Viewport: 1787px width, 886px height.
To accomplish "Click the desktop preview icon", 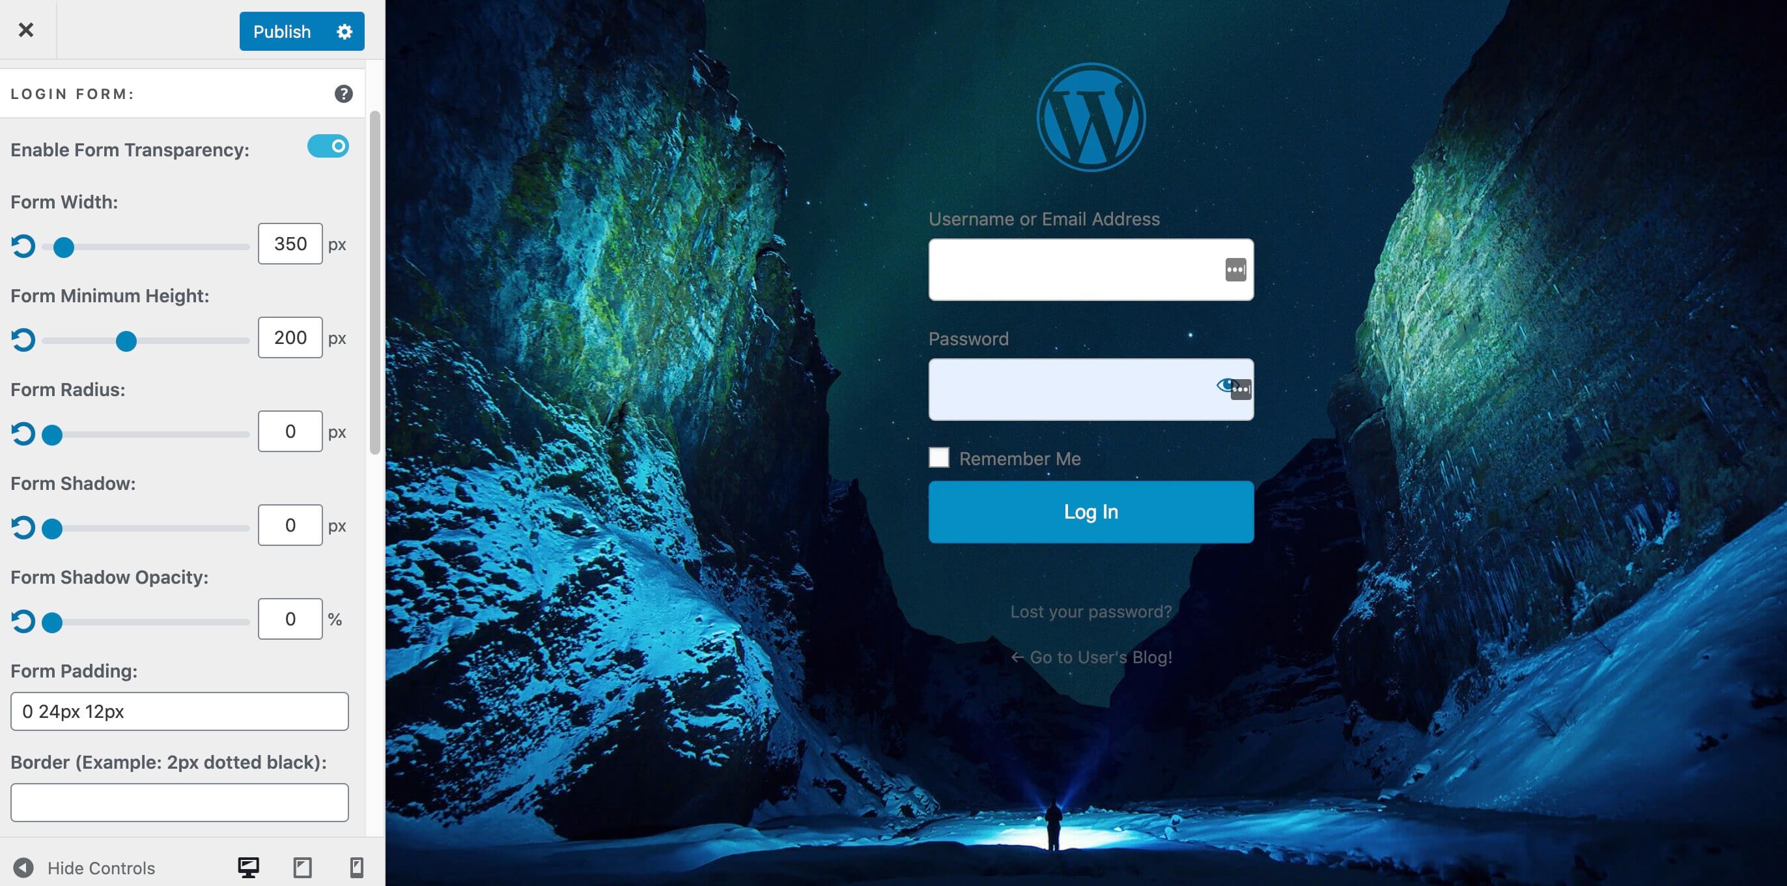I will [x=249, y=866].
